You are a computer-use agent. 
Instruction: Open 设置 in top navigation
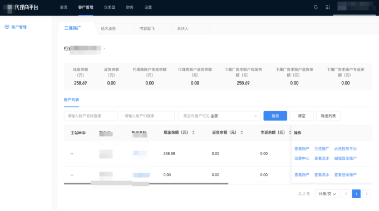(x=148, y=7)
